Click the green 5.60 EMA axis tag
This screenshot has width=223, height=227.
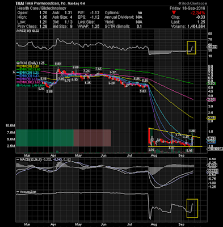click(212, 83)
